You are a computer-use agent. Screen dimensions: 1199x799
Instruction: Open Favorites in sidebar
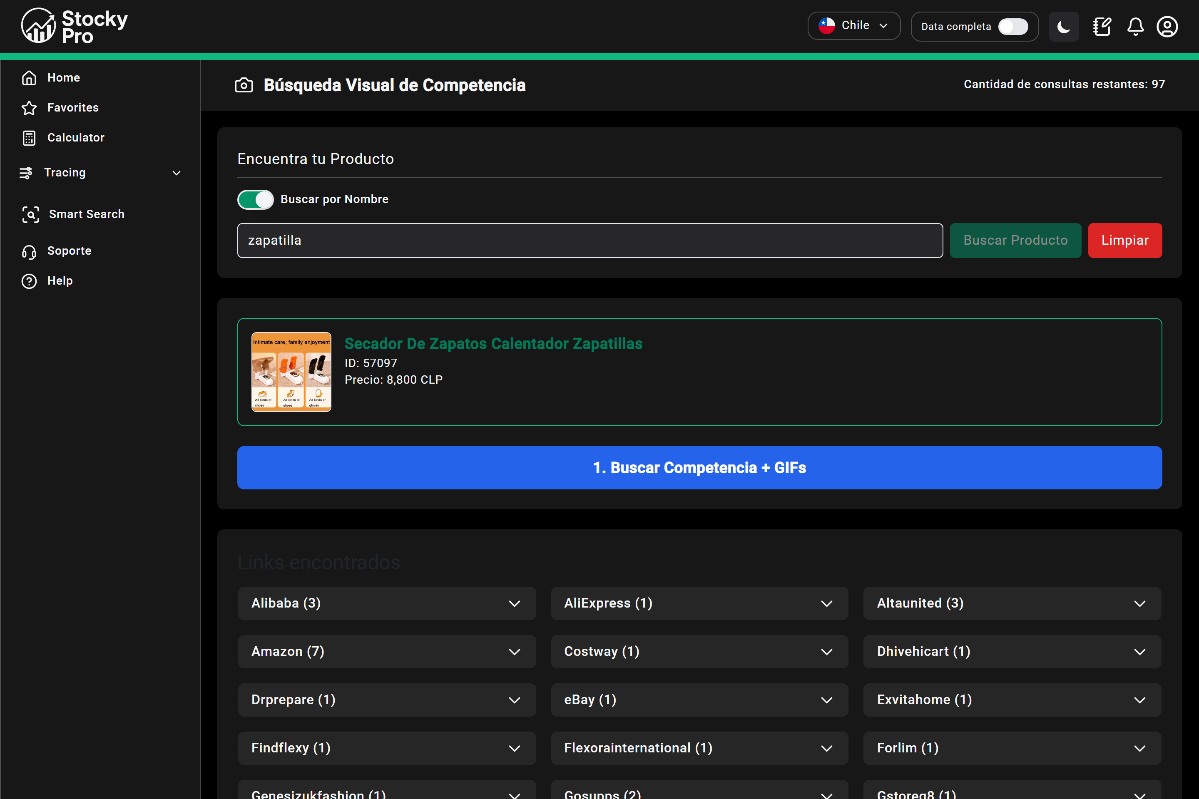coord(73,107)
